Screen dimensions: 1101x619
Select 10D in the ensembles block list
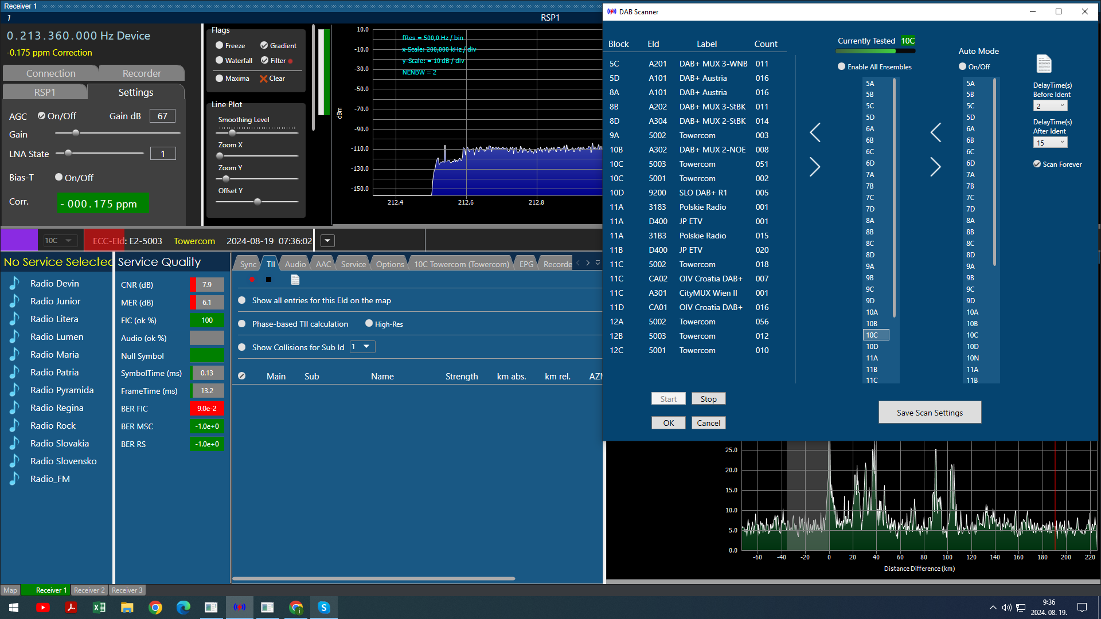pos(872,346)
